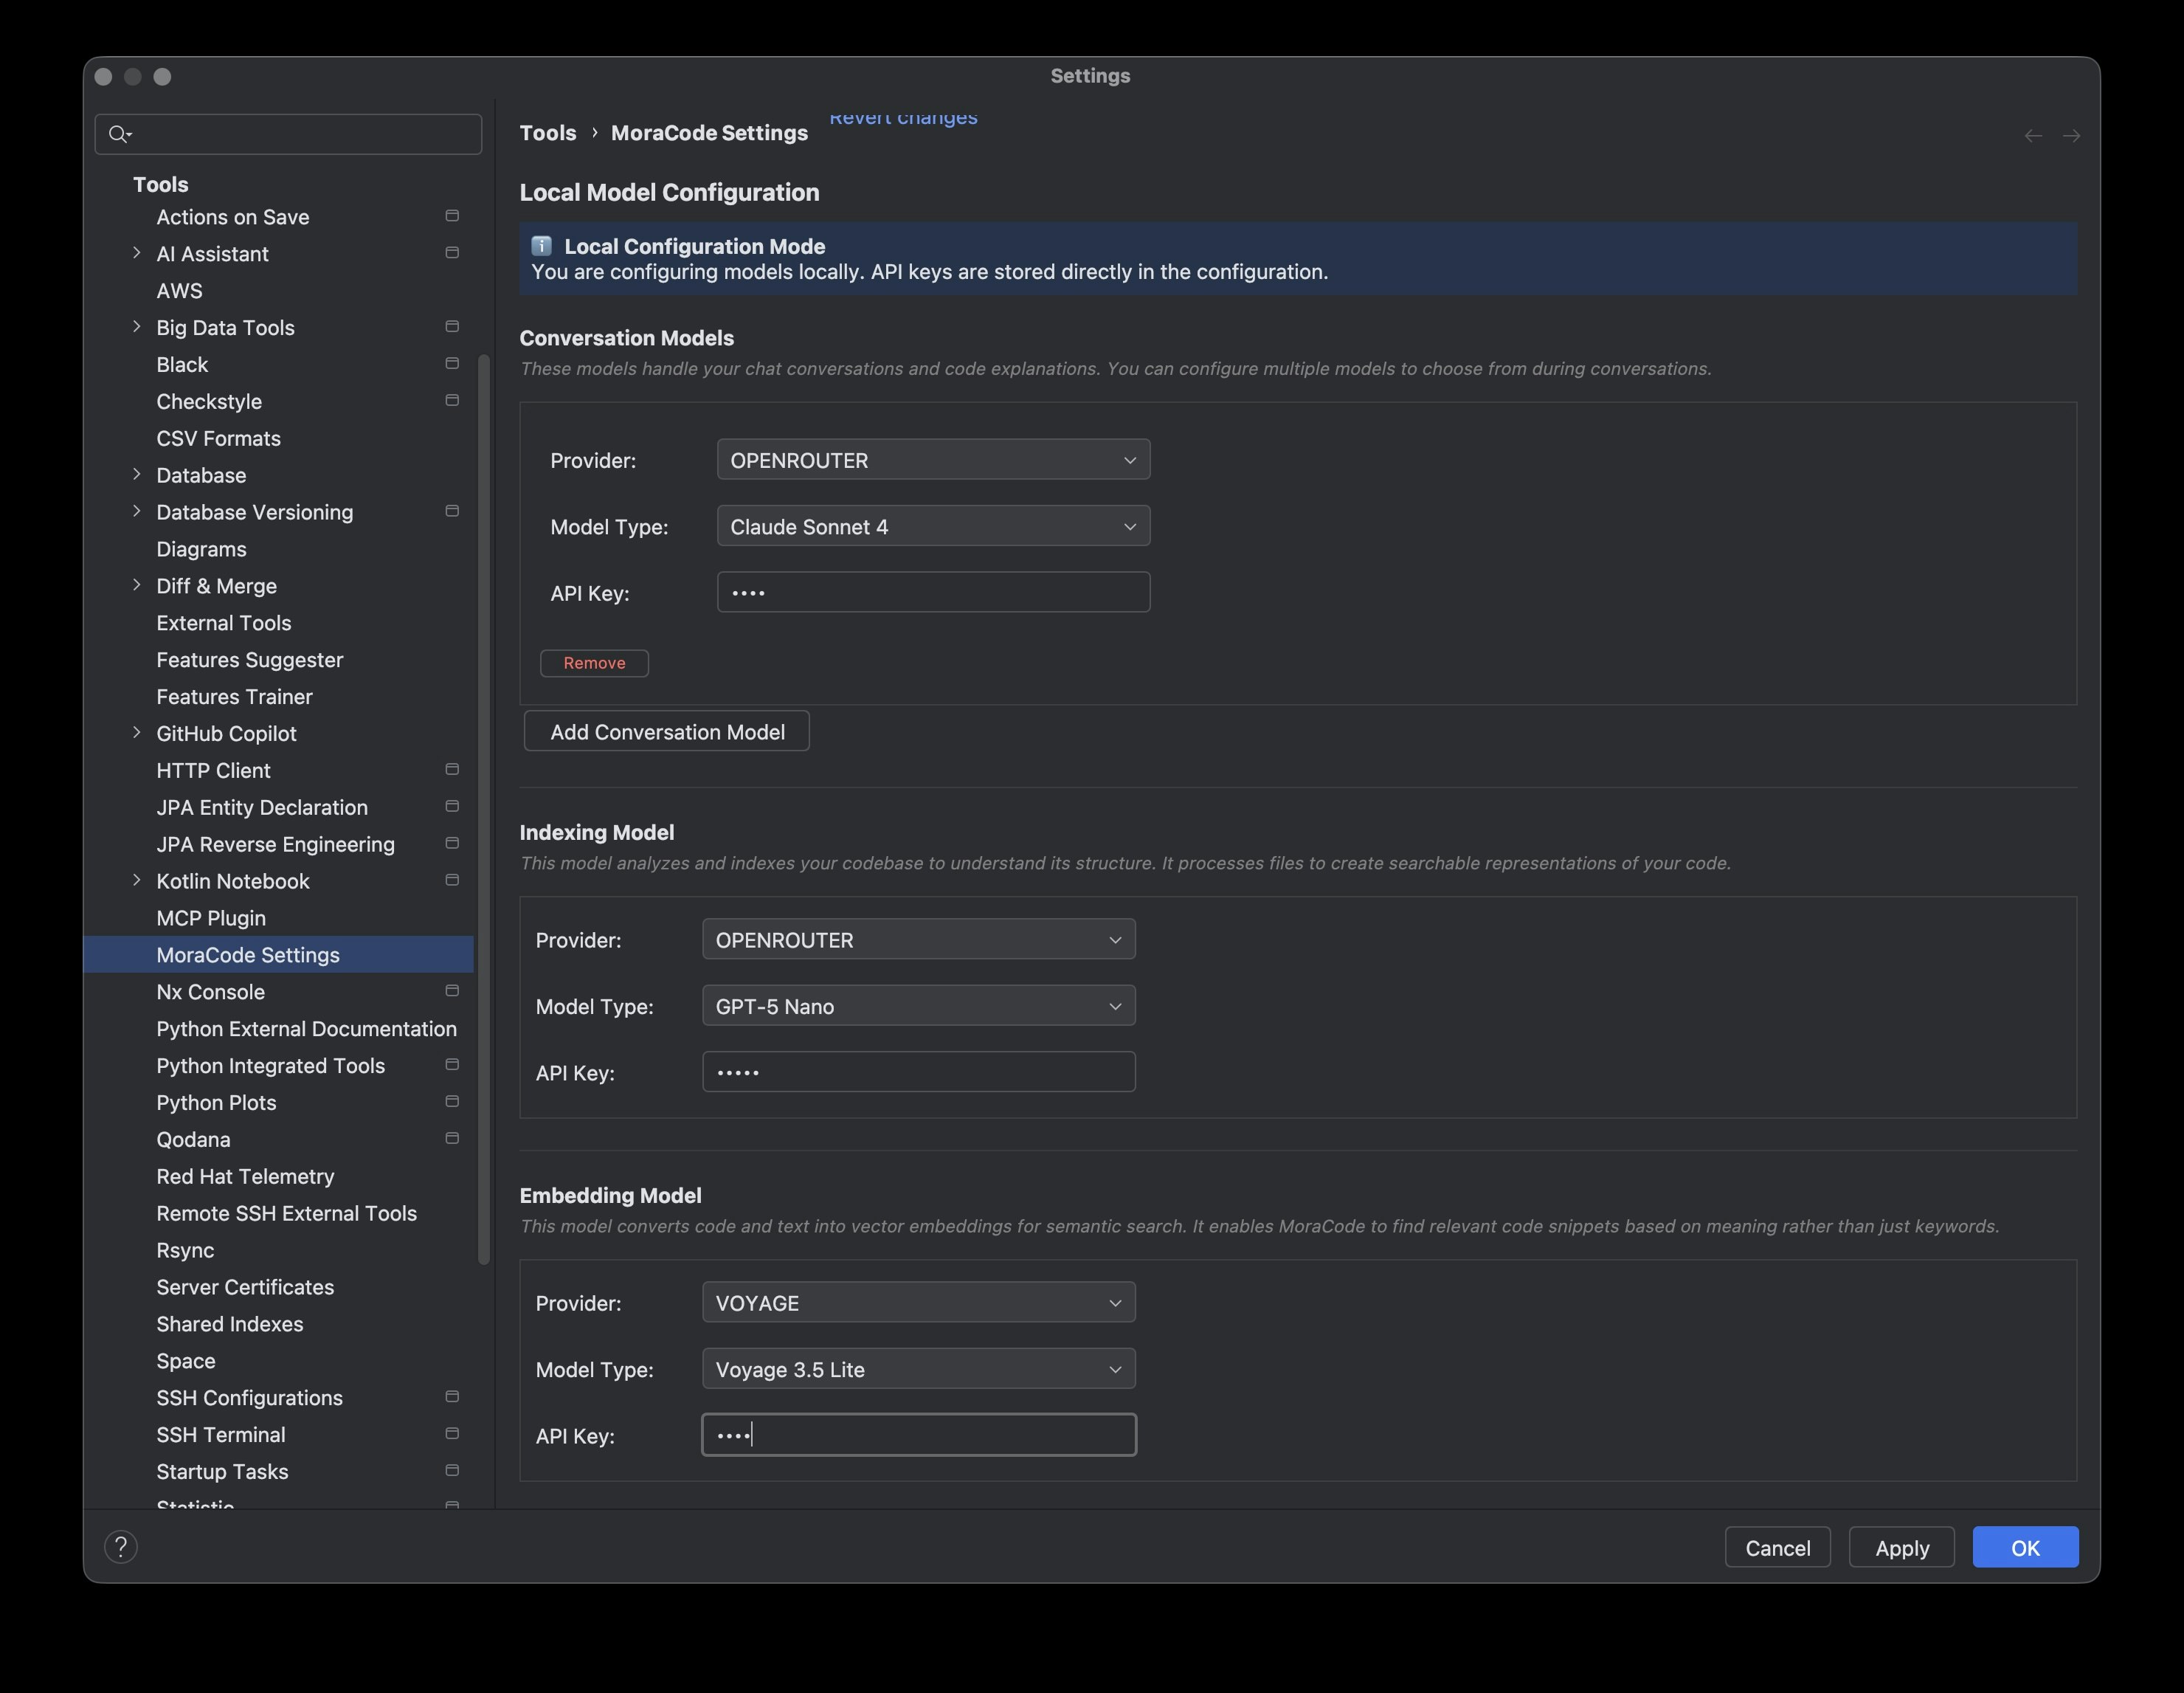This screenshot has height=1693, width=2184.
Task: Click the project-level icon beside Actions on Save
Action: (452, 216)
